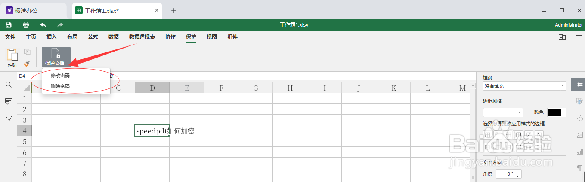Expand the 保护文档 dropdown button

point(56,57)
